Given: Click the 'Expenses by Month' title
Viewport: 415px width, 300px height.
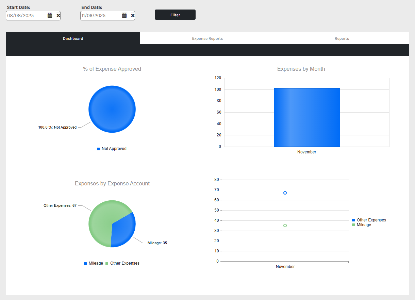Looking at the screenshot, I should tap(301, 69).
